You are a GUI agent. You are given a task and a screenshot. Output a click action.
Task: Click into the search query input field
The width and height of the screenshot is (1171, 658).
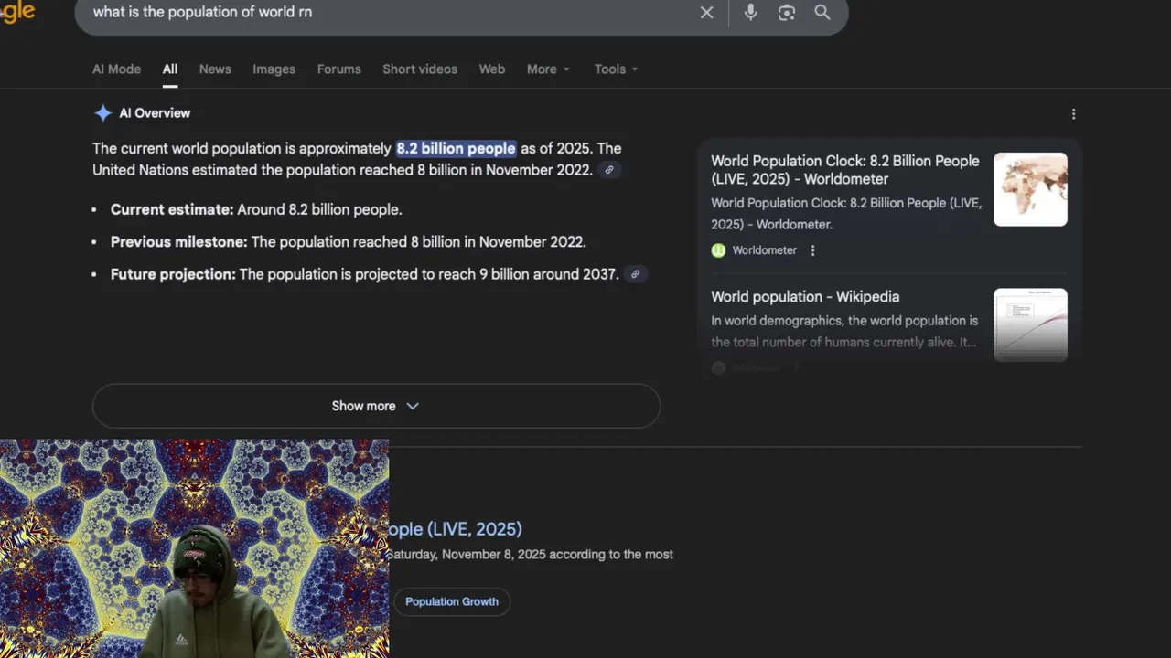click(384, 13)
